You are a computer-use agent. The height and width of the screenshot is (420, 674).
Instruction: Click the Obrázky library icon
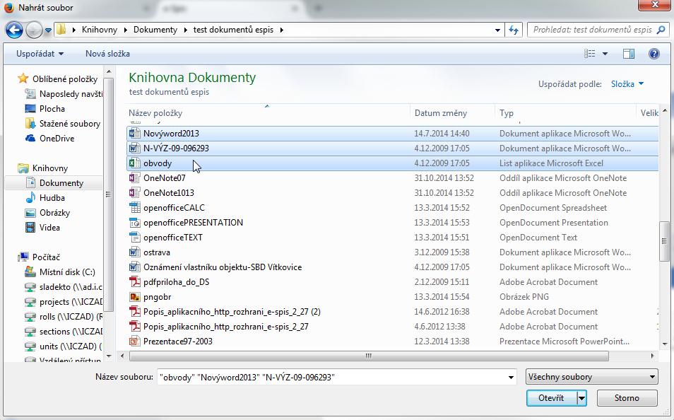(x=30, y=213)
